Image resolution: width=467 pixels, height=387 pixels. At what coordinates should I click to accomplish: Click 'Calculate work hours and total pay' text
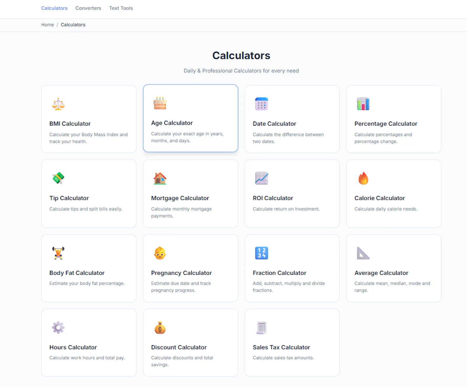87,358
